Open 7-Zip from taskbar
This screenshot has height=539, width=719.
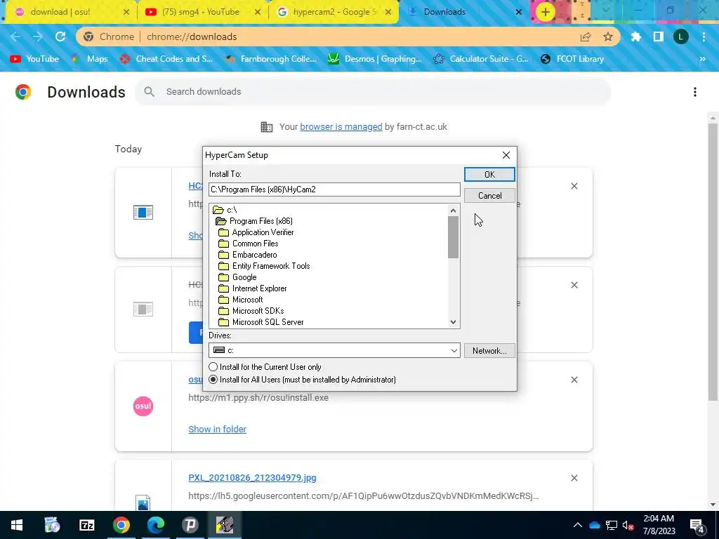click(x=86, y=525)
